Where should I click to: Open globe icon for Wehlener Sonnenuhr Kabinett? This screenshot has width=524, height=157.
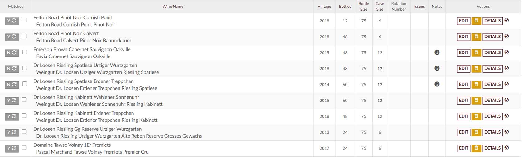pos(507,100)
